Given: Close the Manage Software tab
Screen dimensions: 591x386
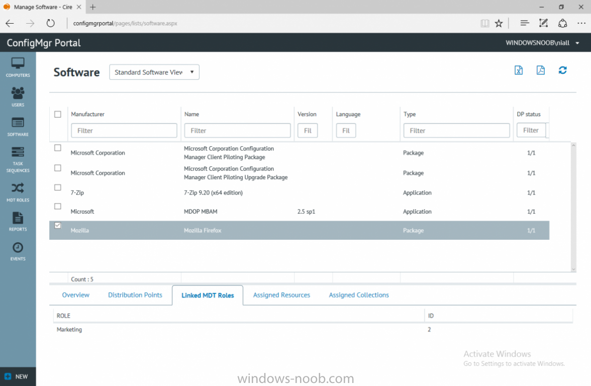Looking at the screenshot, I should 79,7.
